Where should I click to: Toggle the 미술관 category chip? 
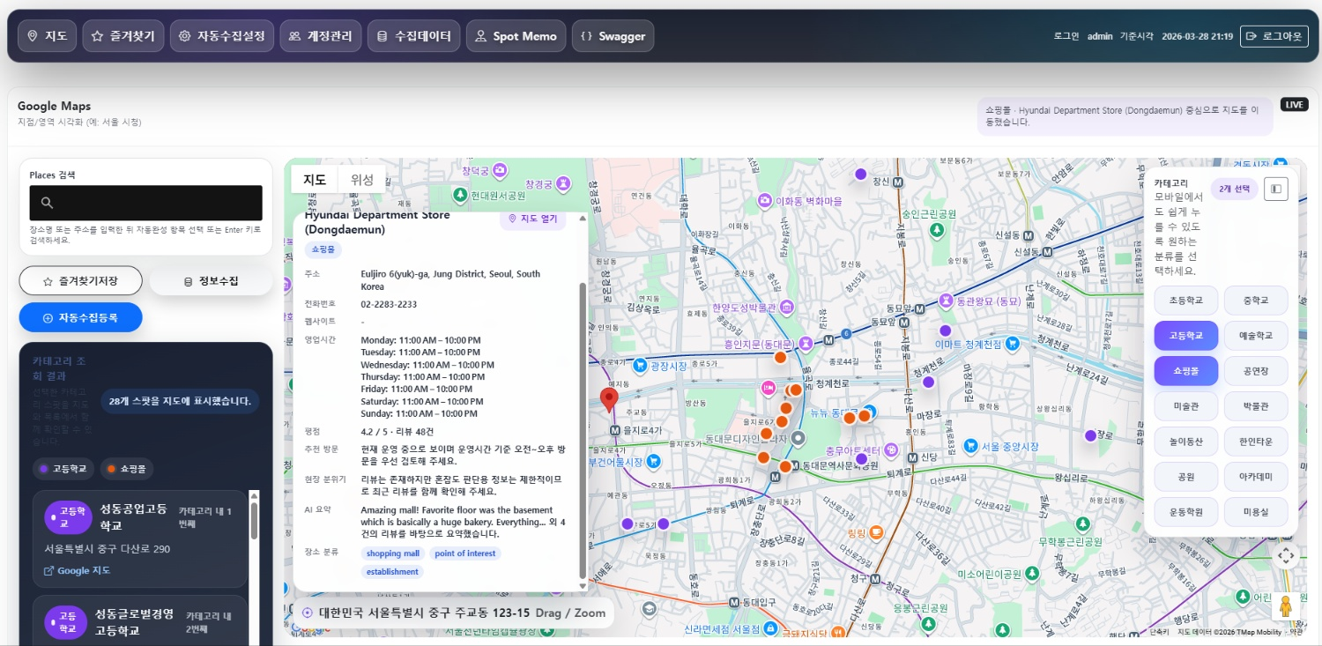click(1186, 406)
